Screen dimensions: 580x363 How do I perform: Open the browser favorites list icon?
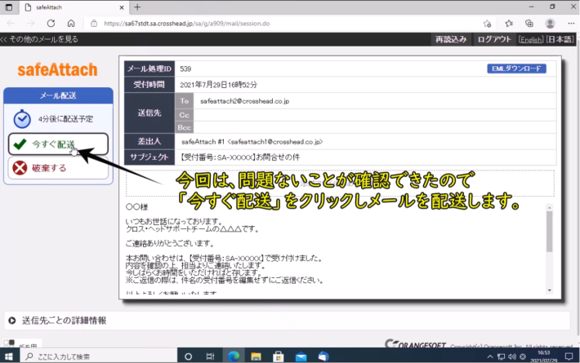[509, 24]
